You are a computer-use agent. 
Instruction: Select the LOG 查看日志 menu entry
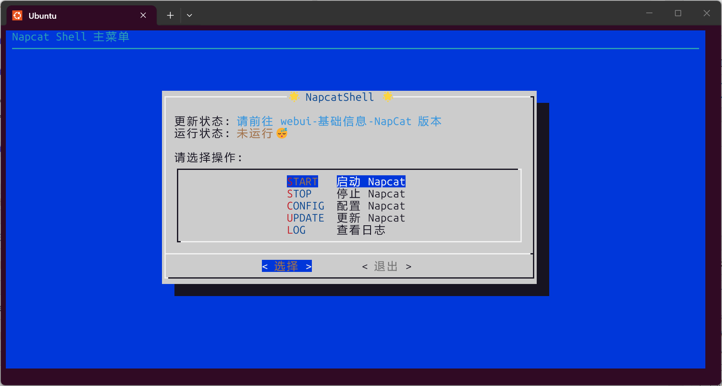(x=336, y=230)
